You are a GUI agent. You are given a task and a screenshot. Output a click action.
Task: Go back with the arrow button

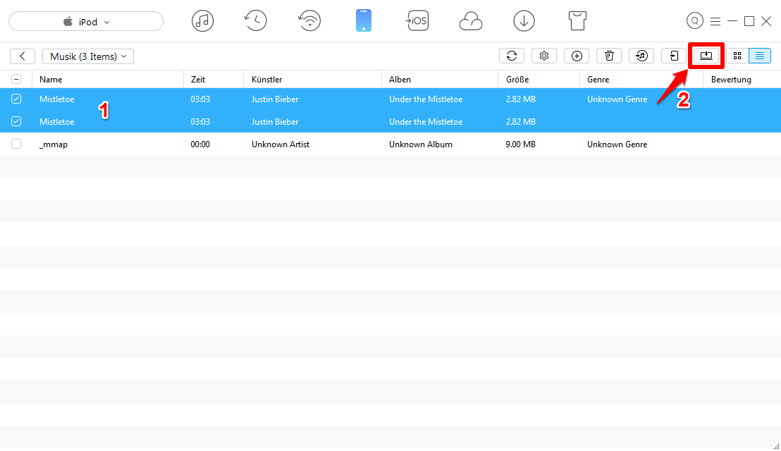pos(23,56)
